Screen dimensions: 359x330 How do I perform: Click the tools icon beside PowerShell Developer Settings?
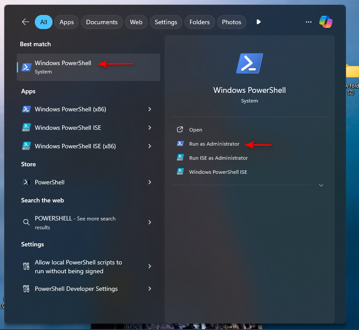26,289
